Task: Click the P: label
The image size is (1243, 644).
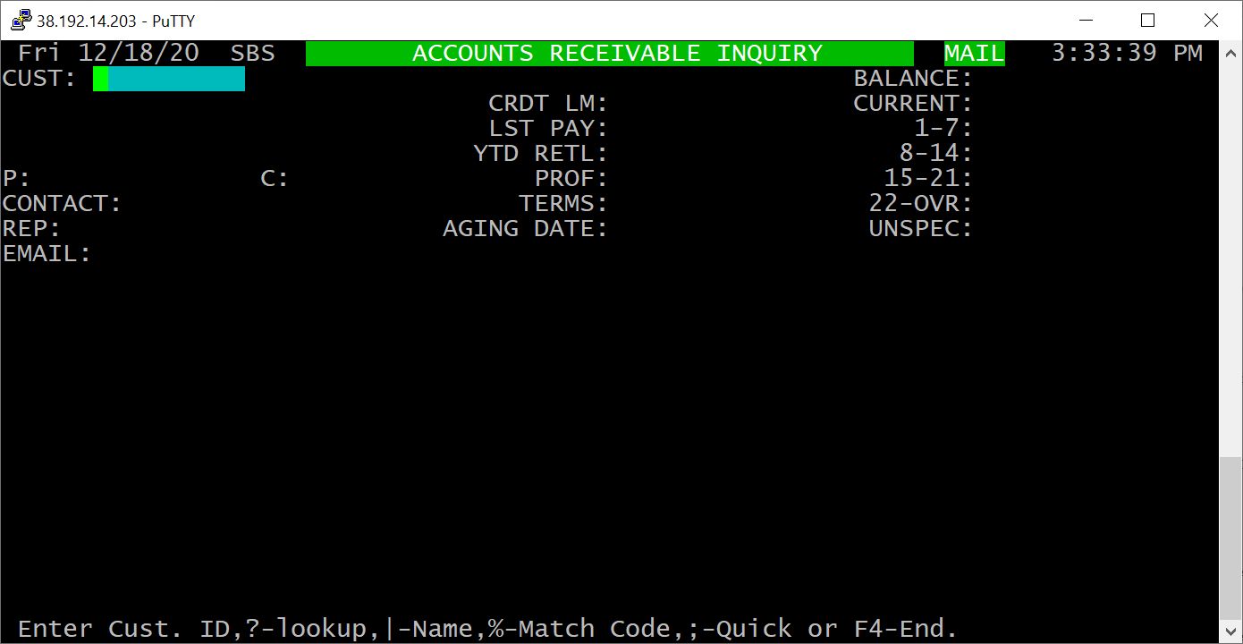Action: pos(17,179)
